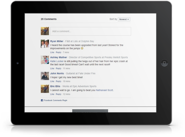Open the Facebook Comments Plugin link
185x137 pixels.
56,100
